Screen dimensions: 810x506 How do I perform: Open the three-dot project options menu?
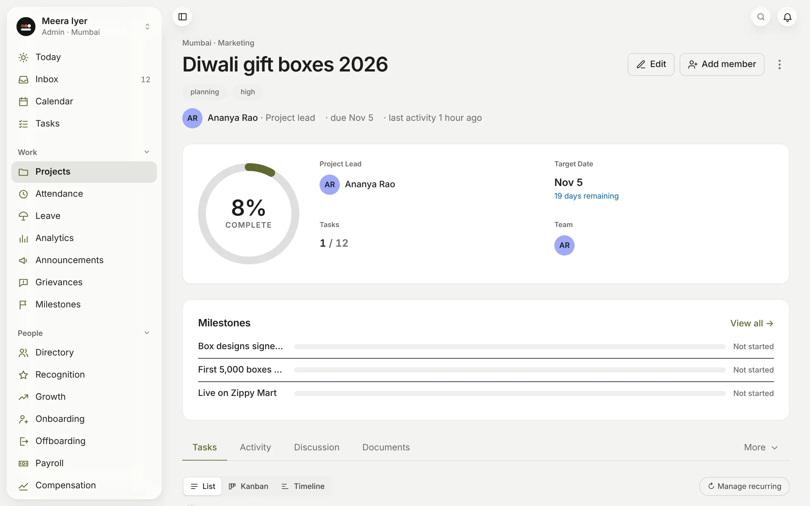point(780,64)
